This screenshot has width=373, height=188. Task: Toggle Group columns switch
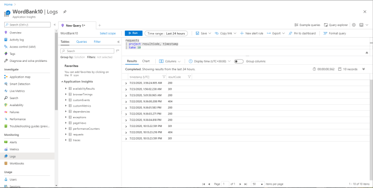[239, 61]
